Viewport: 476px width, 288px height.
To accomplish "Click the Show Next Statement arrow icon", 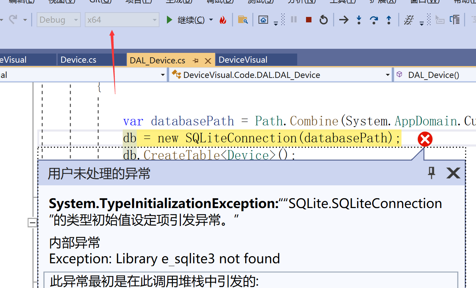I will click(x=343, y=20).
